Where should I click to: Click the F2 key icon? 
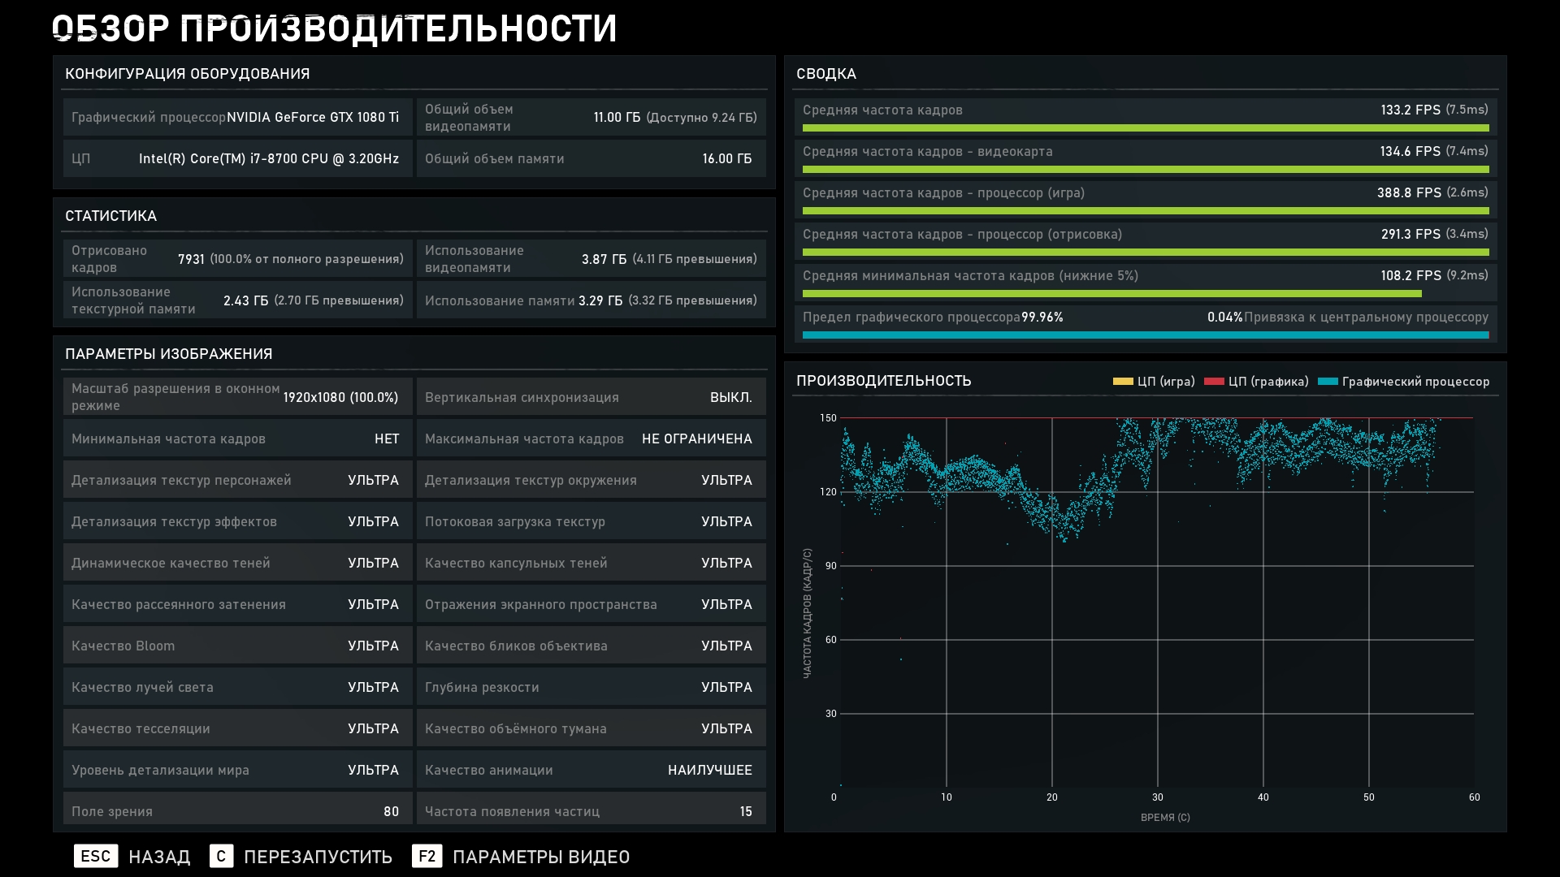pos(427,856)
